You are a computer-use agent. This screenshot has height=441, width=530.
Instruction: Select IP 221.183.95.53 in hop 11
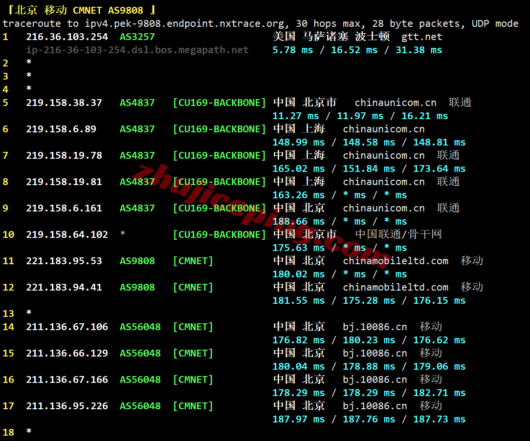click(x=64, y=261)
